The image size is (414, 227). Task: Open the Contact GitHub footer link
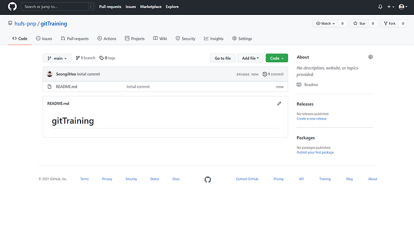pyautogui.click(x=247, y=179)
